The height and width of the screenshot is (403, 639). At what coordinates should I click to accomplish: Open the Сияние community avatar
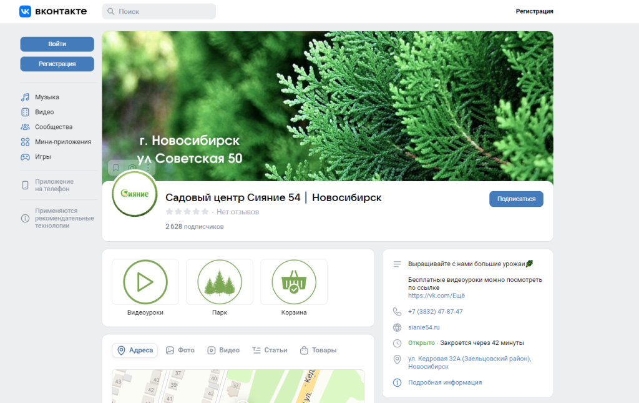click(x=135, y=194)
